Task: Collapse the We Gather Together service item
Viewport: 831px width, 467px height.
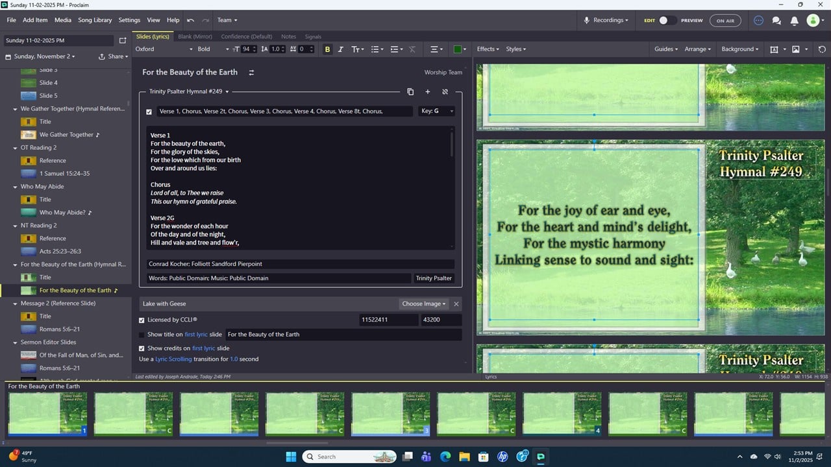Action: coord(15,109)
